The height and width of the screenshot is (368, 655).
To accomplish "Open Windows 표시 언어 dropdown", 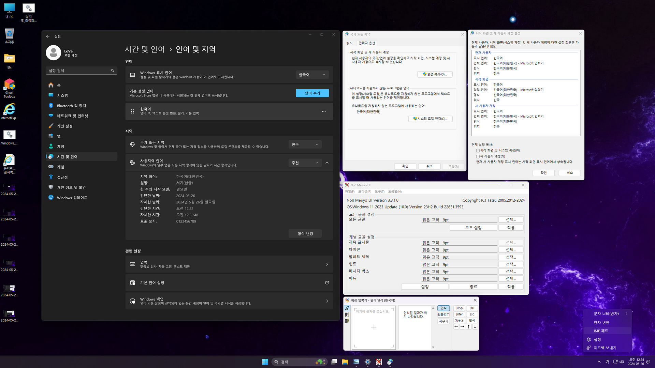I will coord(312,75).
